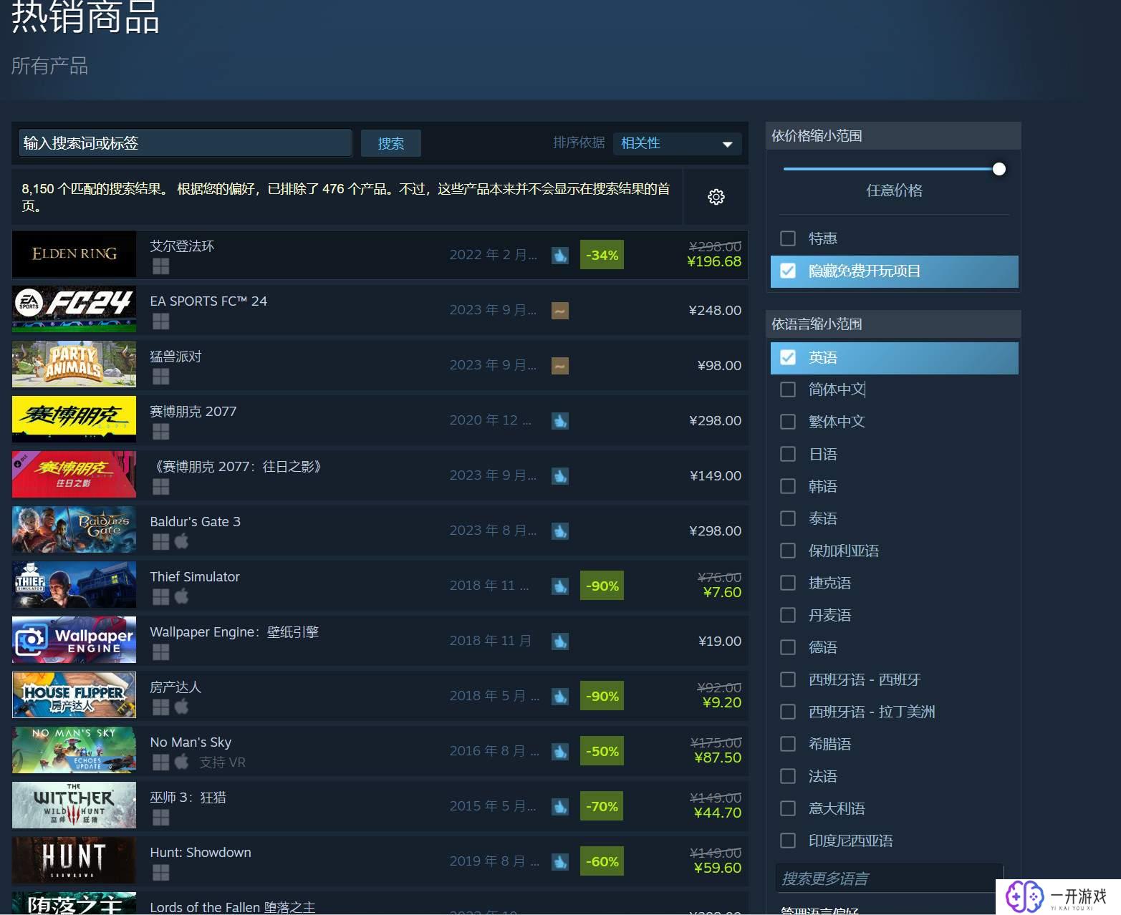Open the Lords of the Fallen listing
The height and width of the screenshot is (915, 1121).
click(x=232, y=907)
